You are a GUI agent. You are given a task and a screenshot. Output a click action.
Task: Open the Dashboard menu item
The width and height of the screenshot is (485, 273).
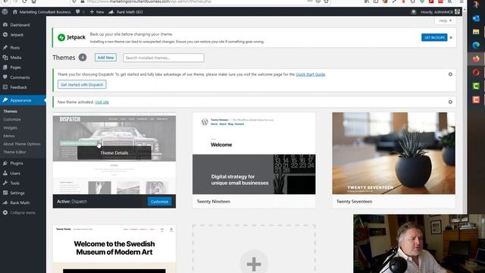[x=20, y=25]
